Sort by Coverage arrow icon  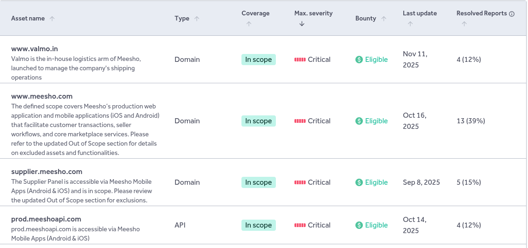[248, 24]
